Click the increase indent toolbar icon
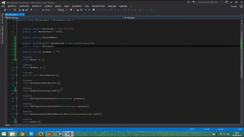Image resolution: width=244 pixels, height=137 pixels. (81, 10)
